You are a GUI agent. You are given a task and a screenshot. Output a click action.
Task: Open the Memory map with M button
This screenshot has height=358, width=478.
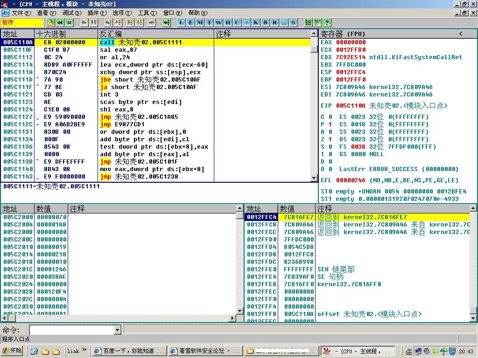tap(200, 22)
